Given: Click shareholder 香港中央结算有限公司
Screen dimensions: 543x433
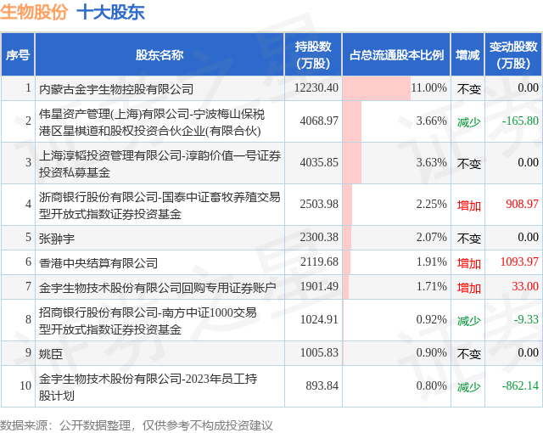Looking at the screenshot, I should tap(98, 263).
